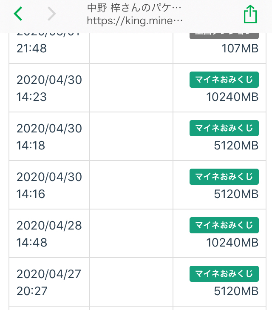This screenshot has width=272, height=310.
Task: Tap the 10240MB amount on 04/30
Action: [x=232, y=97]
